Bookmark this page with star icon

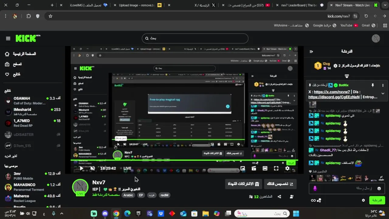tap(50, 16)
